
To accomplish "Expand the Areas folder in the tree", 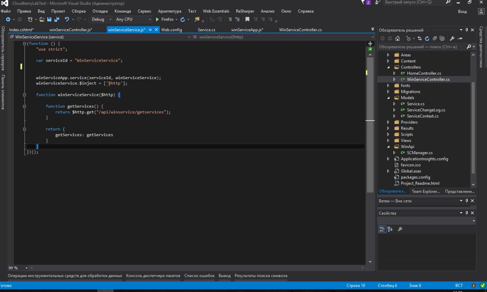I will 388,55.
